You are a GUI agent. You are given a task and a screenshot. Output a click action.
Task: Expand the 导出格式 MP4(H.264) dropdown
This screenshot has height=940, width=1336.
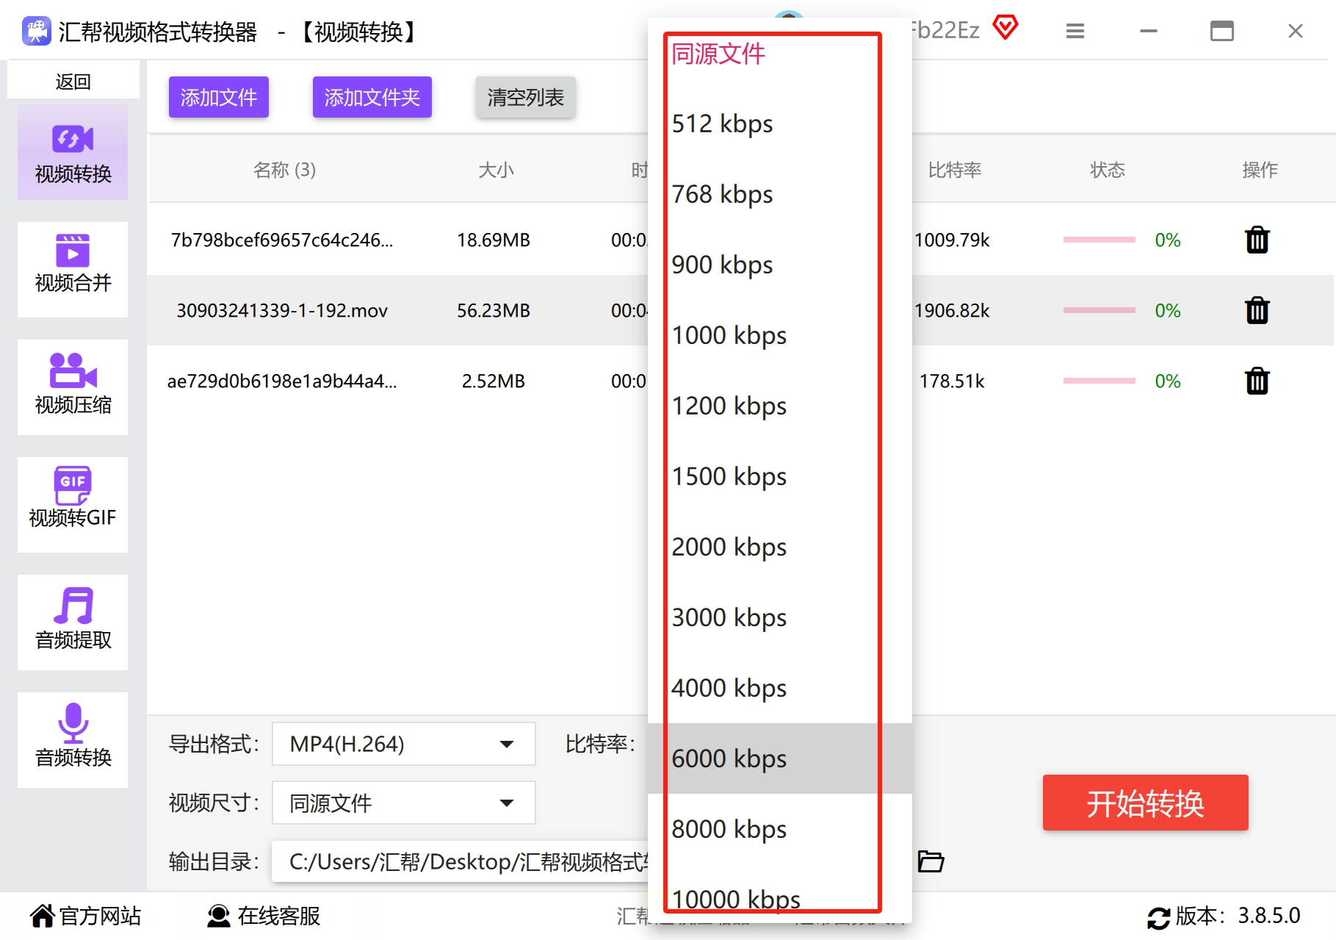[403, 744]
